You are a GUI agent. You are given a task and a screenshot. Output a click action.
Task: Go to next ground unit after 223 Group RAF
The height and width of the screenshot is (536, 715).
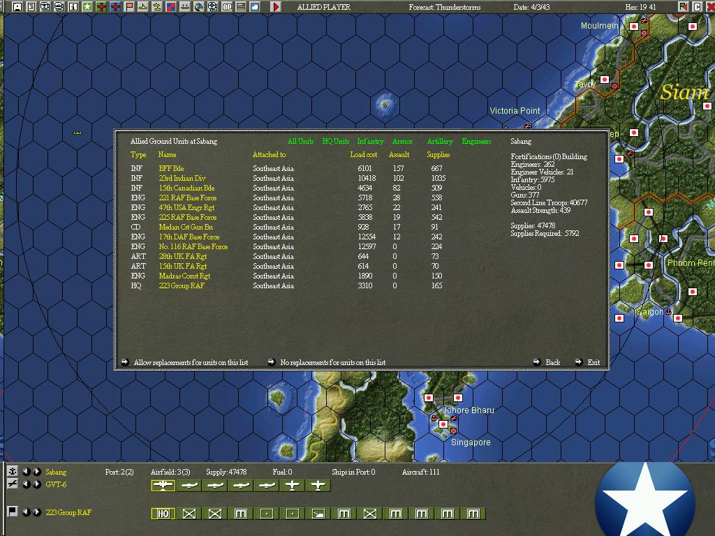coord(37,512)
